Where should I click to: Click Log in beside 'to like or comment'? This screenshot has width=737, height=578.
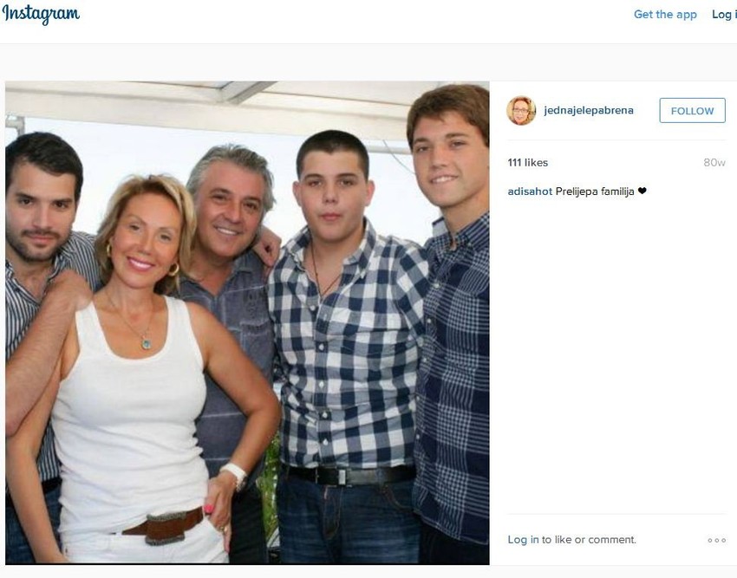(x=523, y=540)
